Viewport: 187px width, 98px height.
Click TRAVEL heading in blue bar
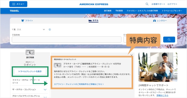pyautogui.click(x=14, y=11)
